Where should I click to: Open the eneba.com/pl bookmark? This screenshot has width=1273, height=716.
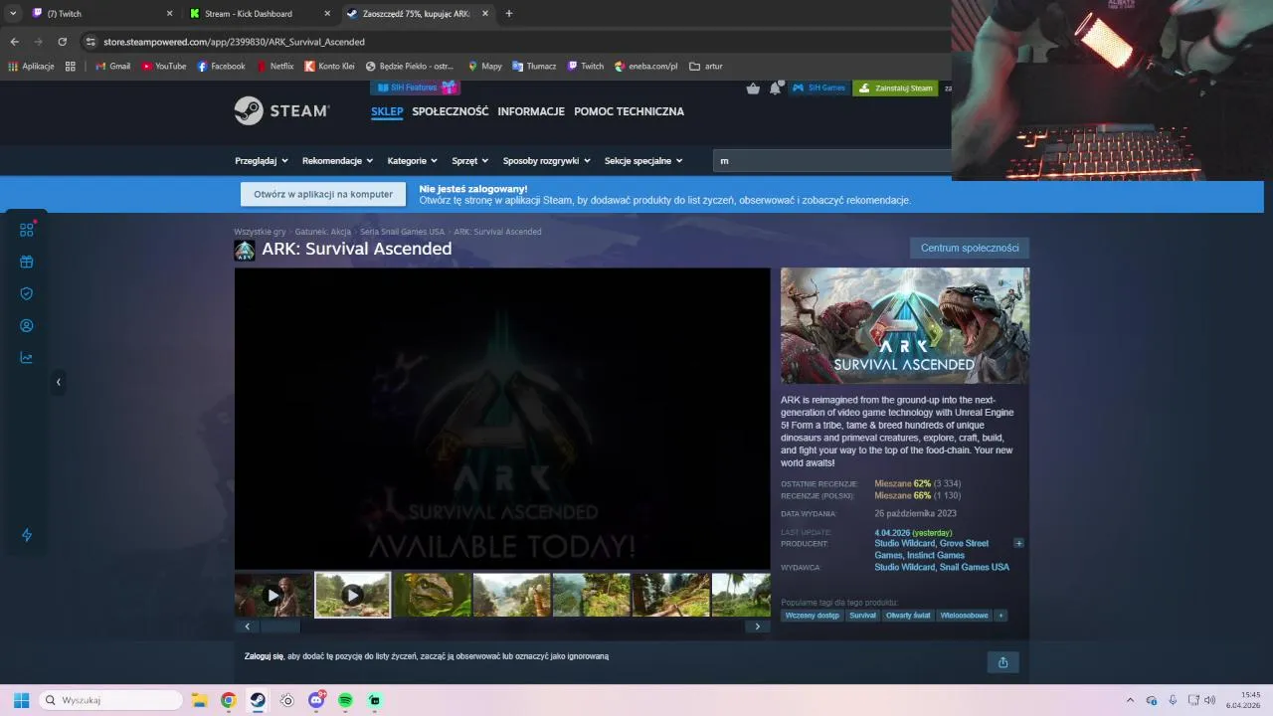coord(646,67)
